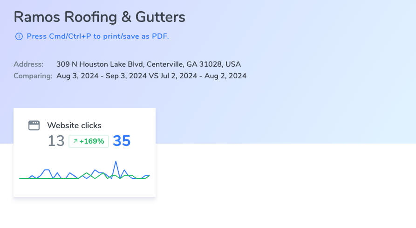Click the previous period value 13
This screenshot has width=416, height=228.
(56, 141)
